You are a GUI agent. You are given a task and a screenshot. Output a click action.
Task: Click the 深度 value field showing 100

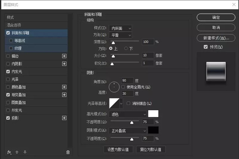point(148,42)
